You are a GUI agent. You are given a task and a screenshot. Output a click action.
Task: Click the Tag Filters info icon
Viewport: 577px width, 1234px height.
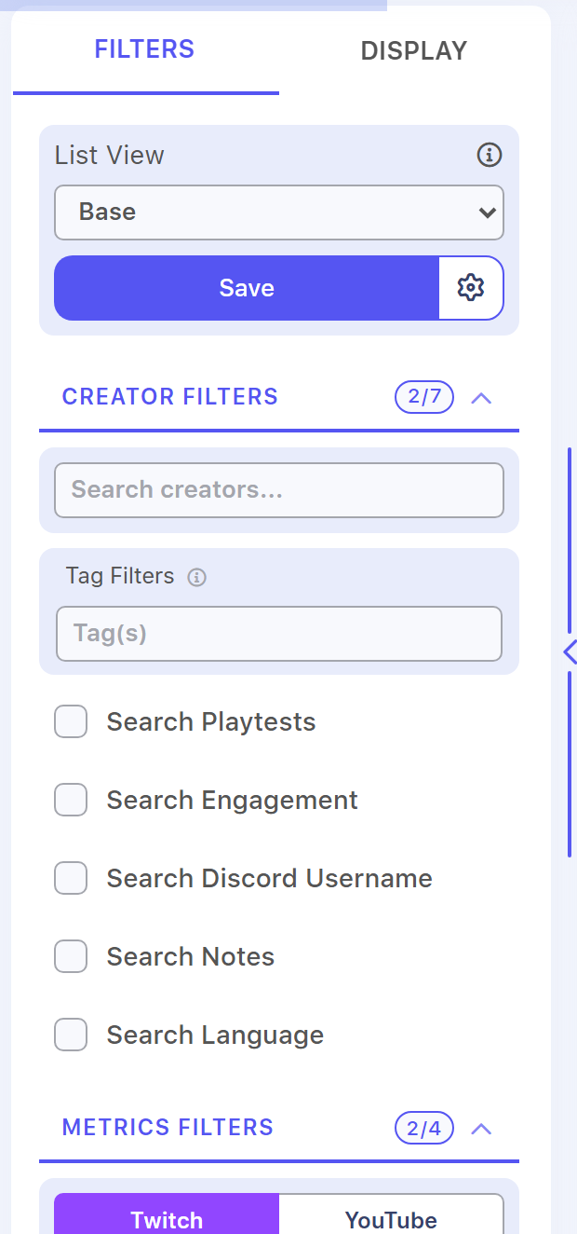click(196, 577)
